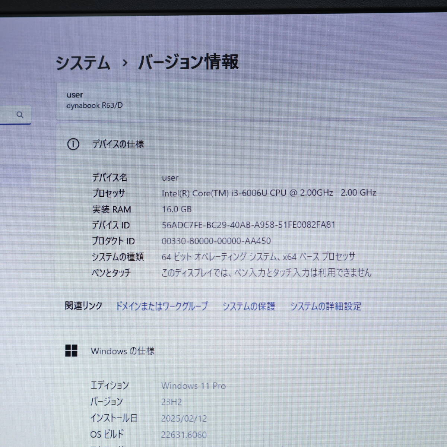Select the processor value i3-6006U text
447x447 pixels.
pos(269,193)
